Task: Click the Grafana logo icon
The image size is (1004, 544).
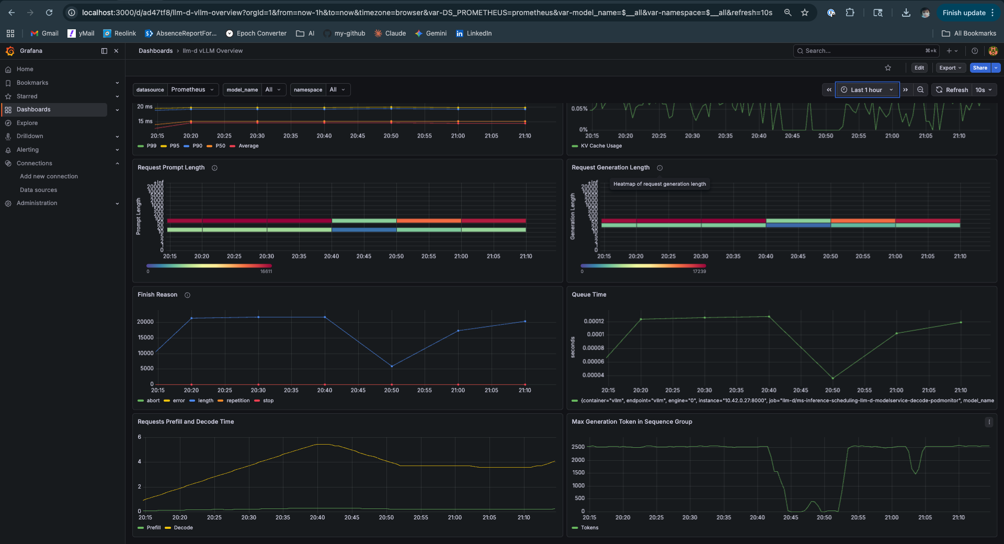Action: coord(10,51)
